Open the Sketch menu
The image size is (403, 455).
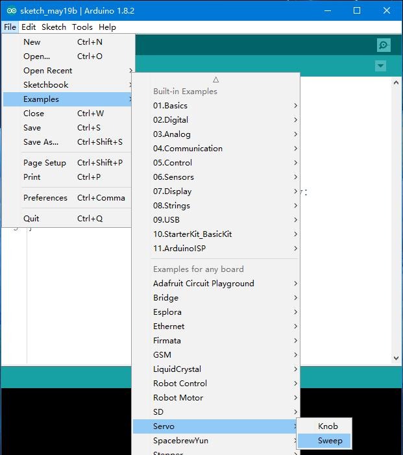[54, 27]
